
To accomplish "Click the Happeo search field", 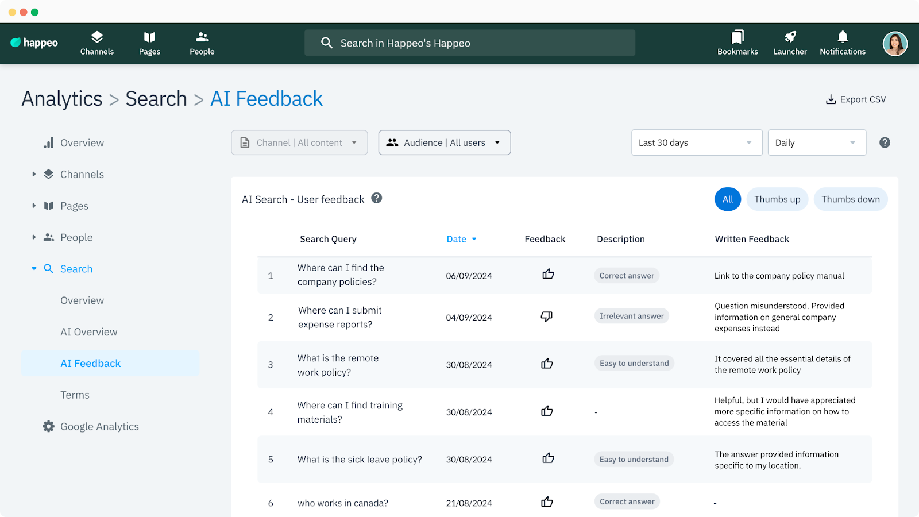I will [469, 43].
